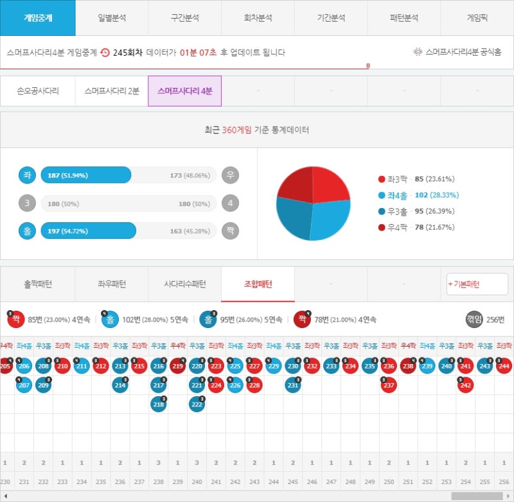514x502 pixels.
Task: Open the 게임중계 tab
Action: (38, 18)
